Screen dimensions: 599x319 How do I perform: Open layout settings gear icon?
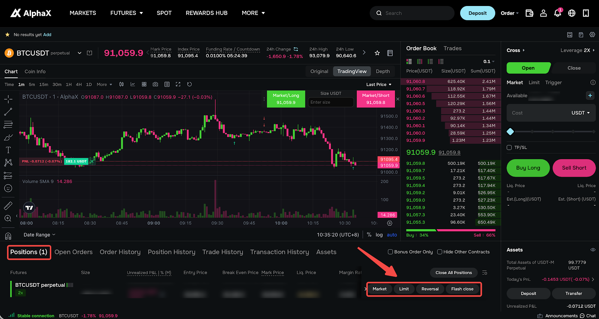592,34
